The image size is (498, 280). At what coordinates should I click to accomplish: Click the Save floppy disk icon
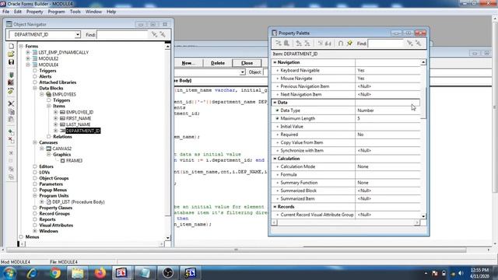pyautogui.click(x=11, y=62)
